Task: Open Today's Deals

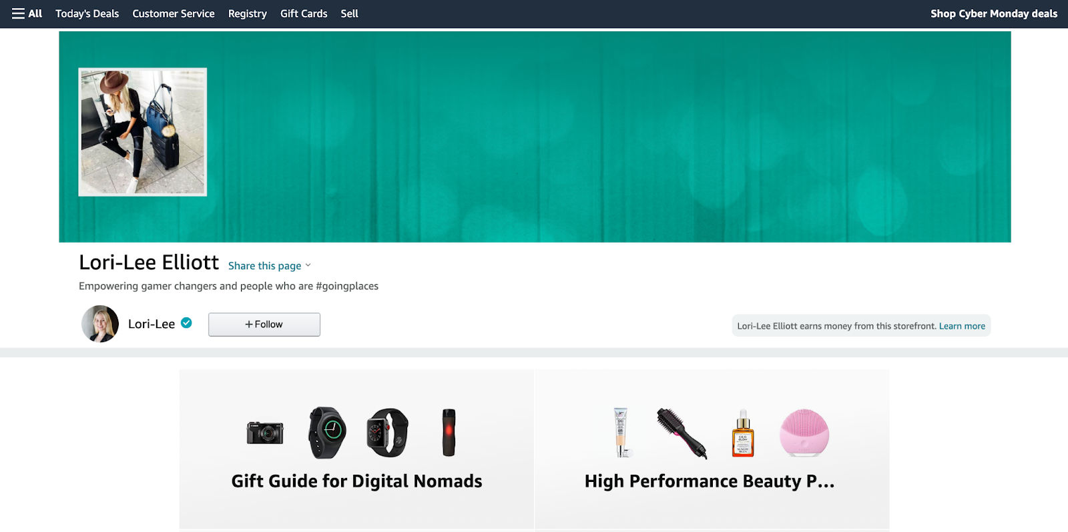Action: click(x=87, y=13)
